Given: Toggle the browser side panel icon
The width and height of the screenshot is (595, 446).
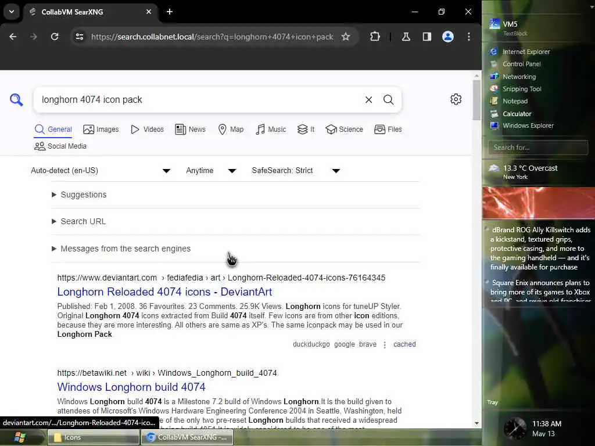Looking at the screenshot, I should point(427,37).
